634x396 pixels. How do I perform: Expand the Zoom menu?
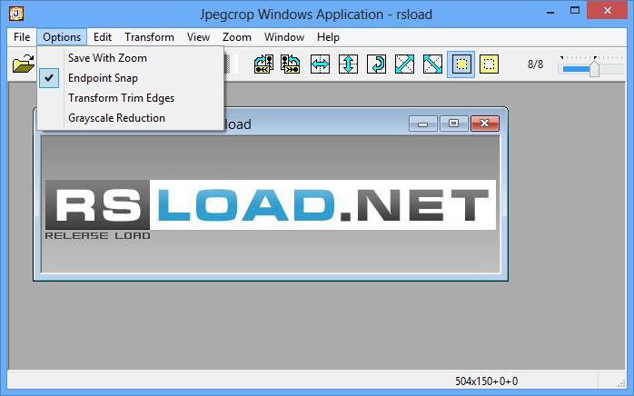237,37
